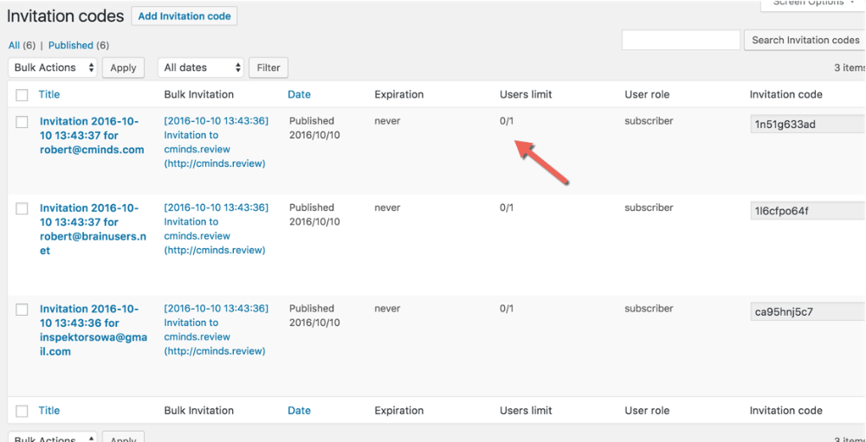The image size is (866, 442).
Task: Click the Add Invitation code button
Action: point(184,16)
